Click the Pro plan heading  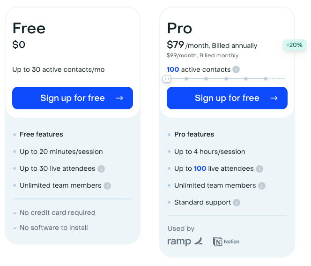180,28
